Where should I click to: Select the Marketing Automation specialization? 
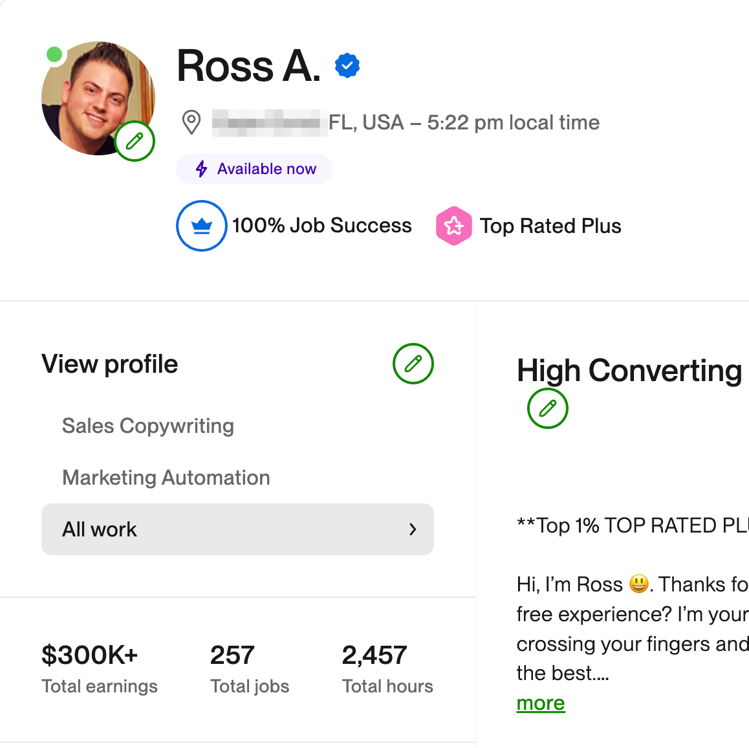(x=166, y=478)
